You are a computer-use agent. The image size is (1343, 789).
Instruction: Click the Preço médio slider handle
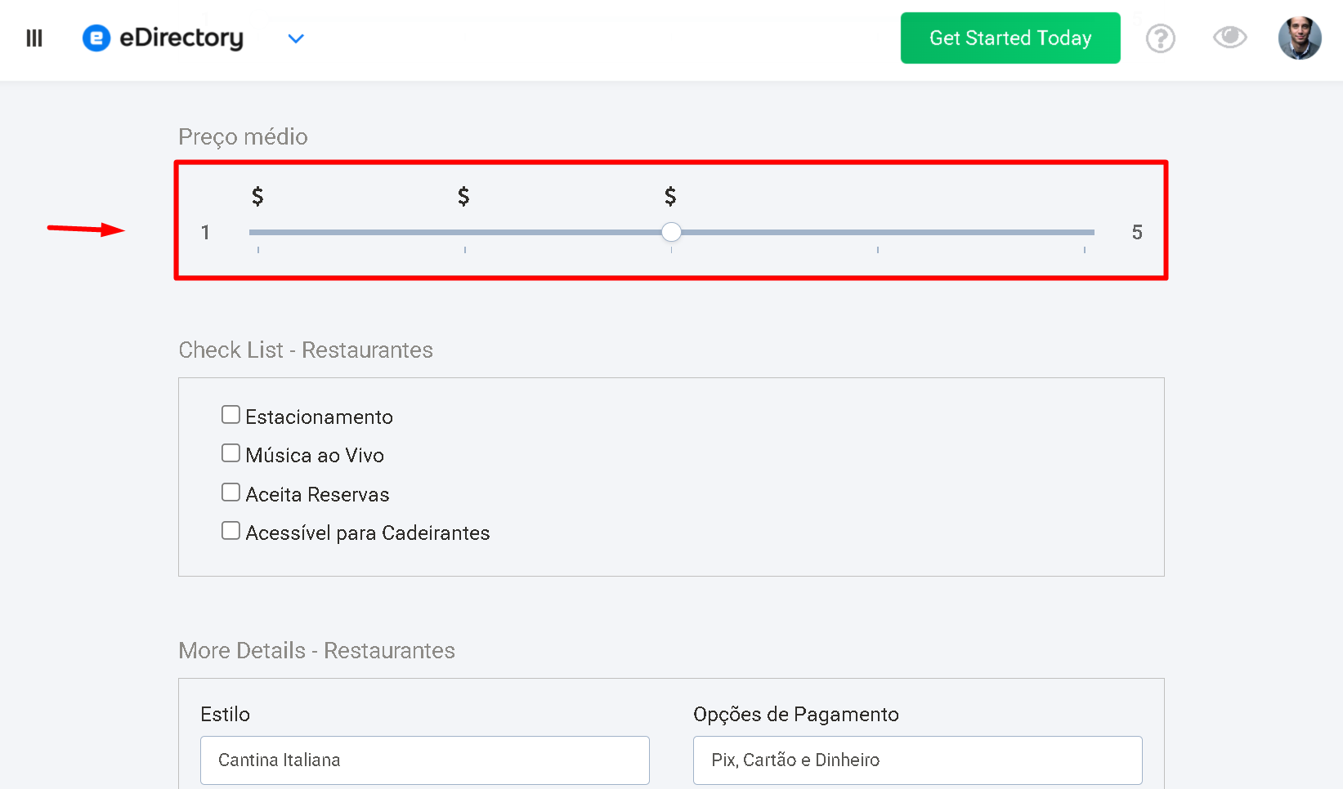pyautogui.click(x=671, y=232)
